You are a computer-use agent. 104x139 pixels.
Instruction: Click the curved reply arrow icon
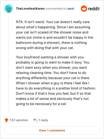[35, 120]
